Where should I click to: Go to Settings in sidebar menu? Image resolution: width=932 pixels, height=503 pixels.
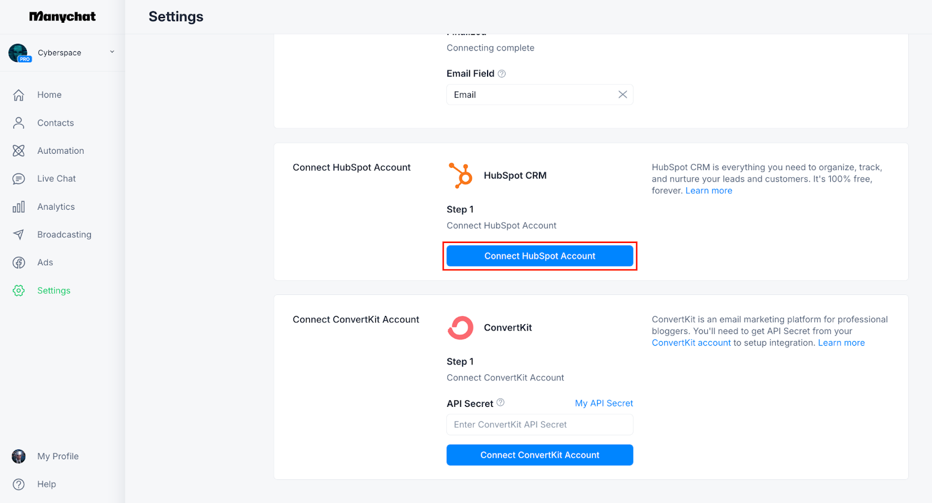pos(54,291)
